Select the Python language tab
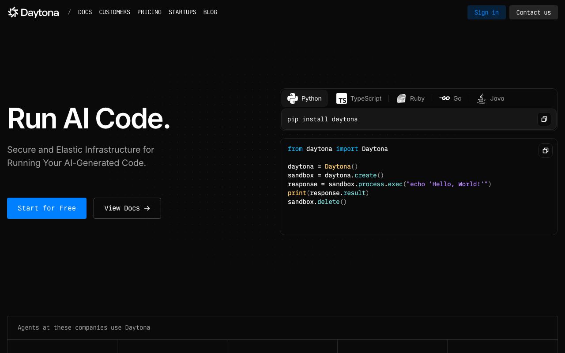 (305, 98)
